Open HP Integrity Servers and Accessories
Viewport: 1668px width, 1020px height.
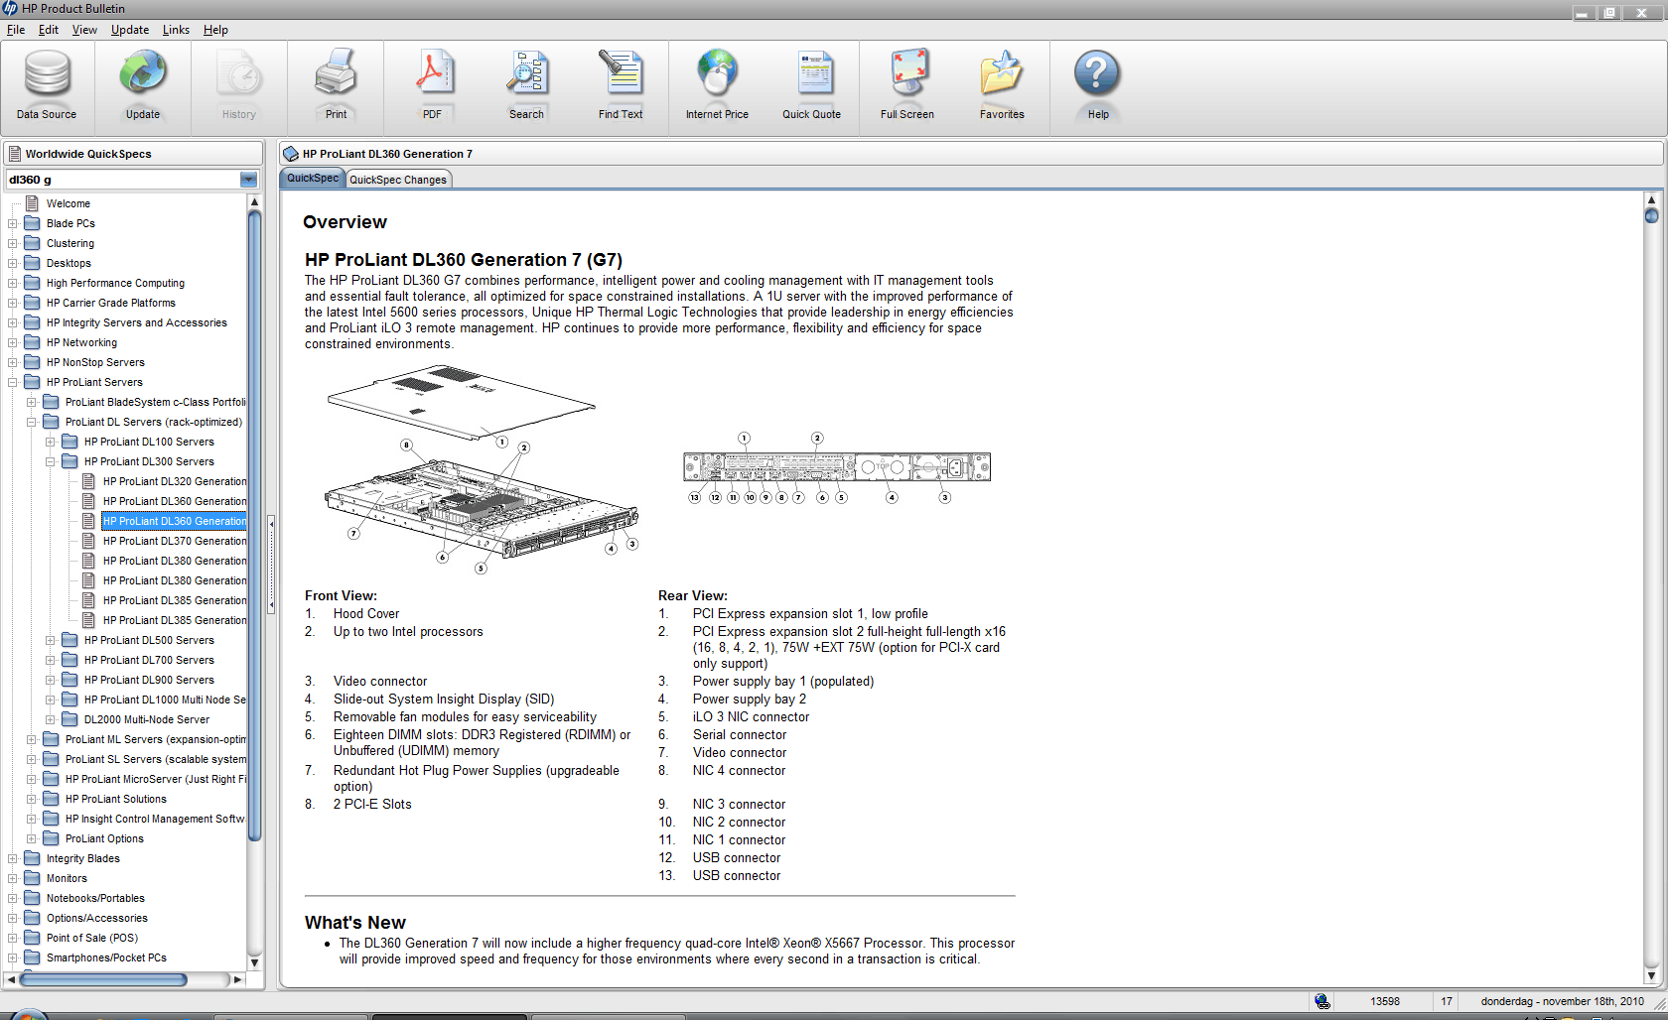click(137, 322)
